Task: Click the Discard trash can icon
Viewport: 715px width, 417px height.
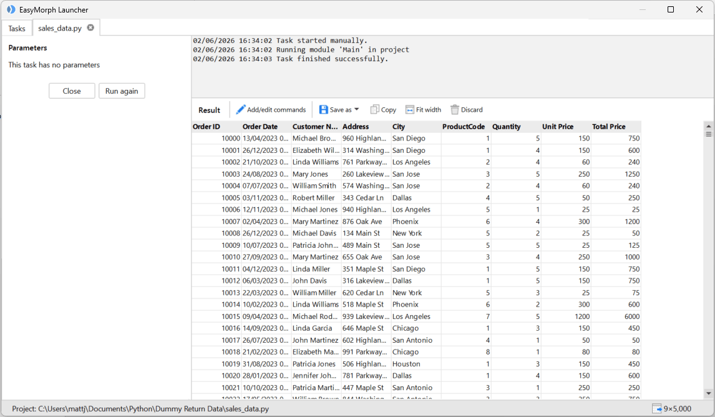Action: 455,109
